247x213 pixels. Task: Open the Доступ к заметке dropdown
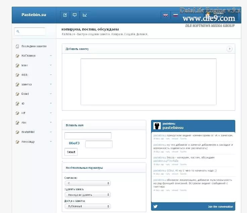[88, 206]
